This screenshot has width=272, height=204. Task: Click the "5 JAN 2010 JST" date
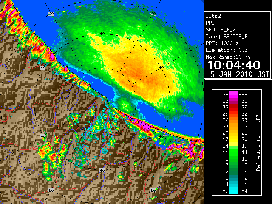(x=240, y=74)
